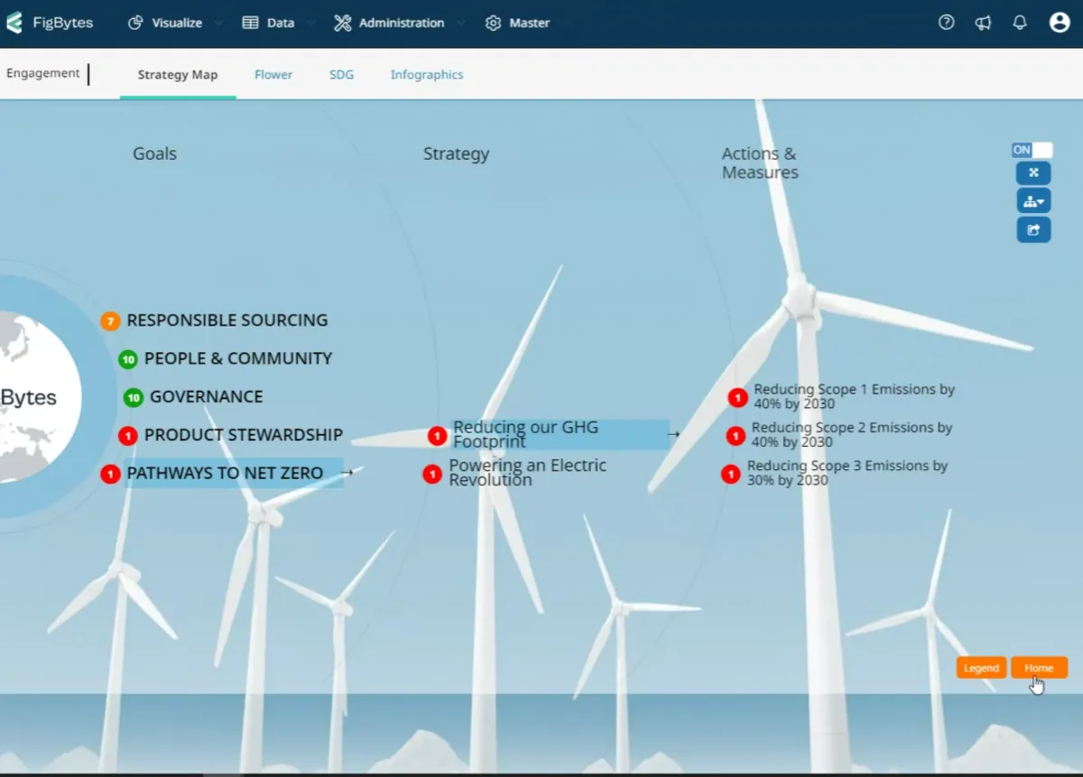This screenshot has height=777, width=1083.
Task: Open the hierarchy layout dropdown
Action: coord(1033,201)
